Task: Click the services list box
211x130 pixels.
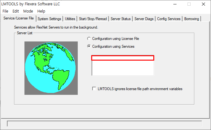Action: pyautogui.click(x=123, y=66)
